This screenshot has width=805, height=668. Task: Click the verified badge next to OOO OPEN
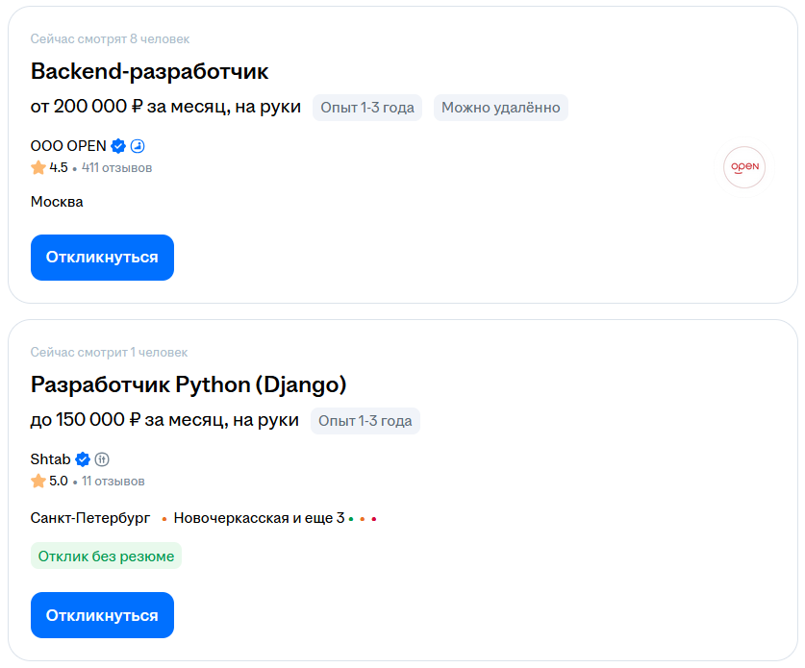[x=118, y=146]
